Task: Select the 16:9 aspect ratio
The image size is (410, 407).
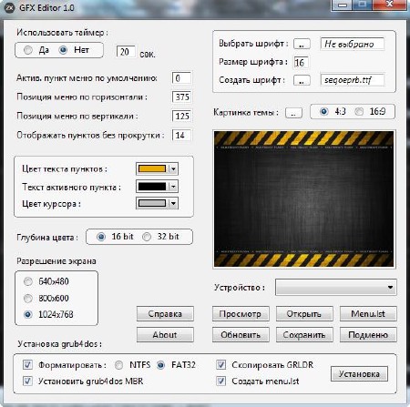Action: tap(359, 112)
